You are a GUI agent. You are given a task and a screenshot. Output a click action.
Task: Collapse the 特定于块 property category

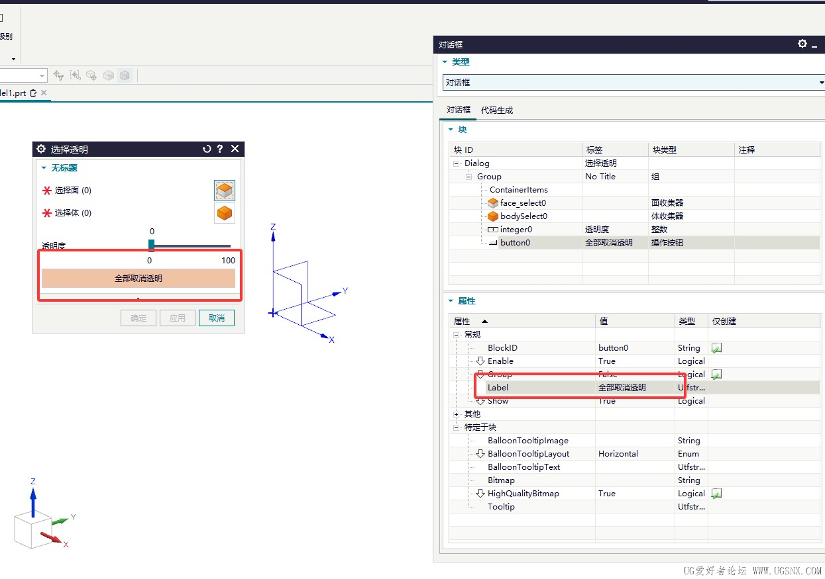click(456, 427)
